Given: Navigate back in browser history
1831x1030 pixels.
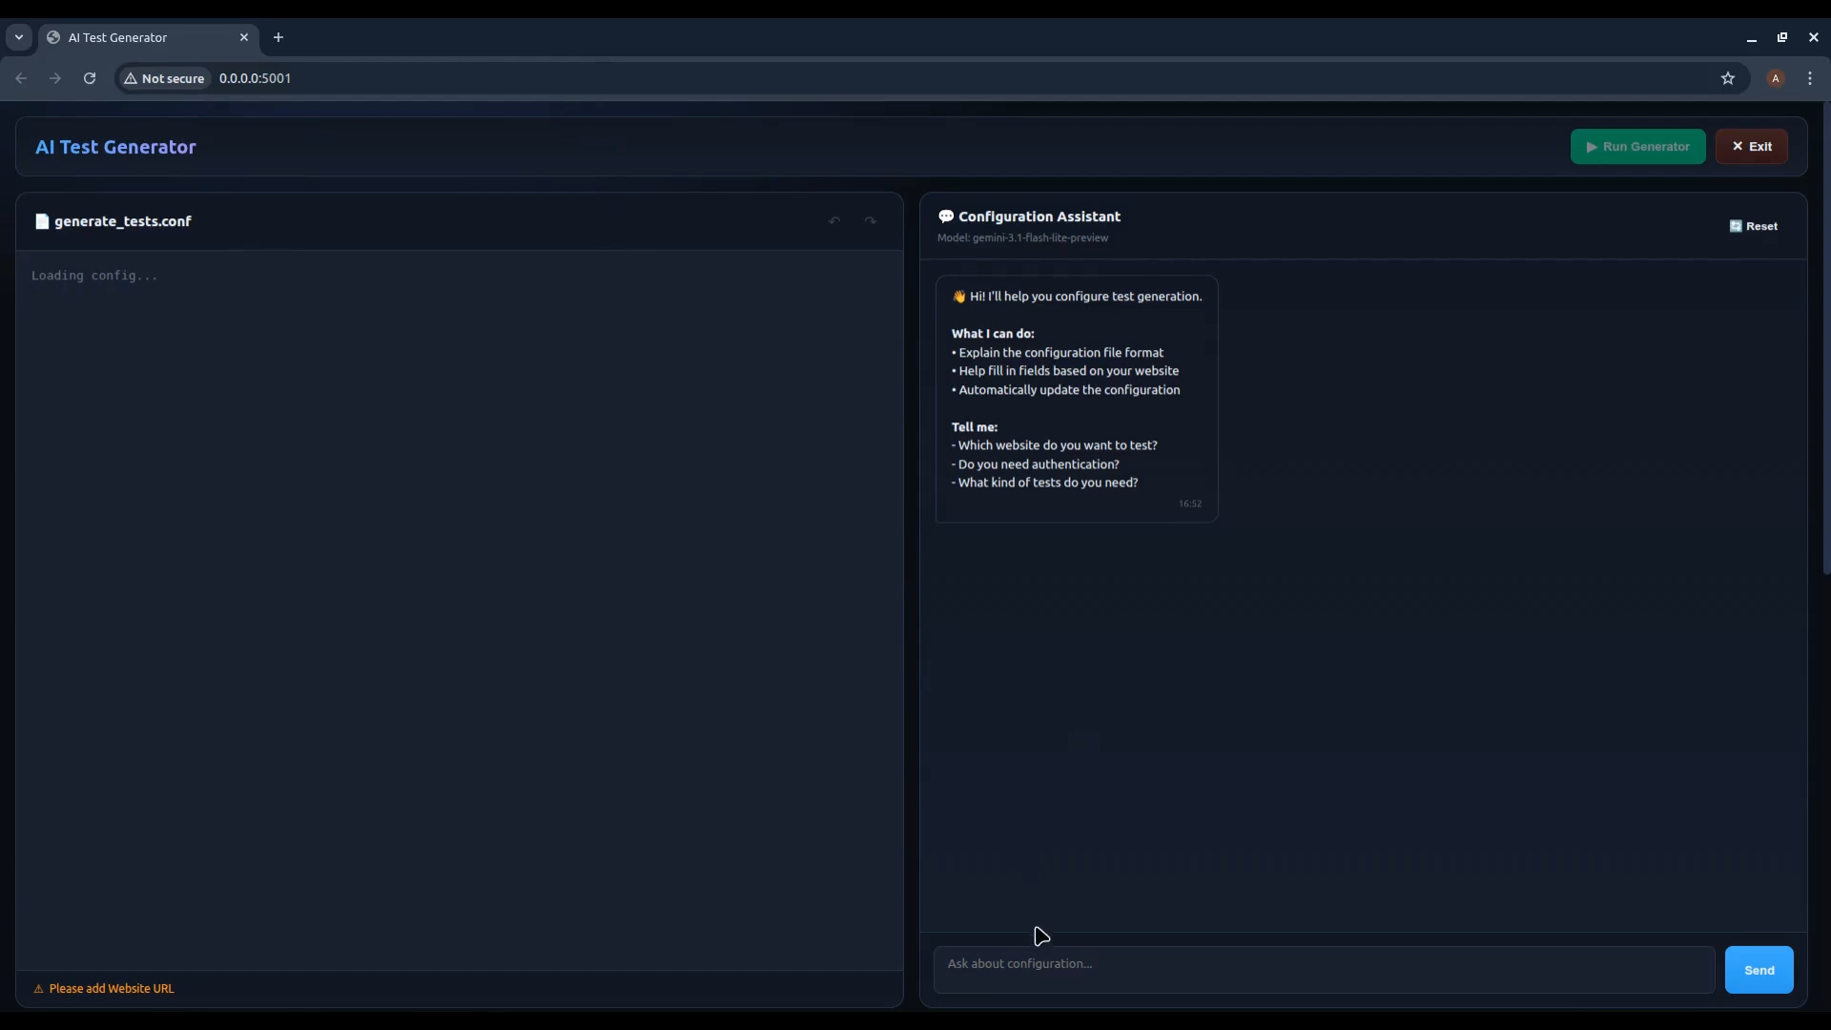Looking at the screenshot, I should pyautogui.click(x=21, y=78).
